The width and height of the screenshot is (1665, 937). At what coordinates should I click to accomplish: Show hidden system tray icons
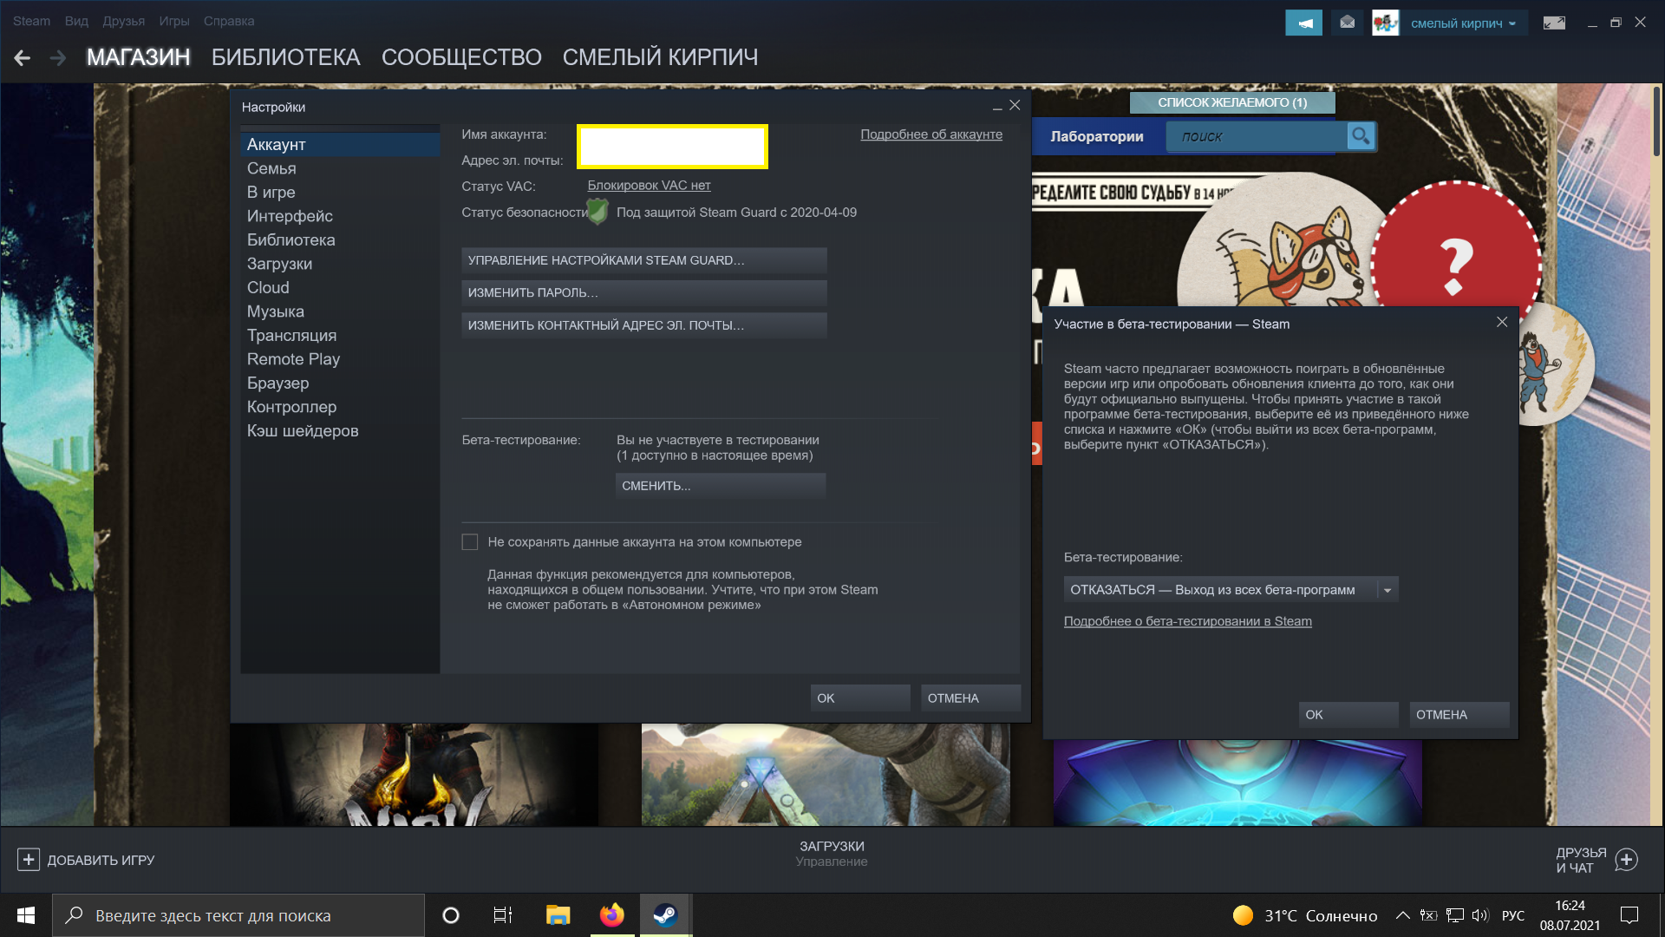(x=1402, y=915)
